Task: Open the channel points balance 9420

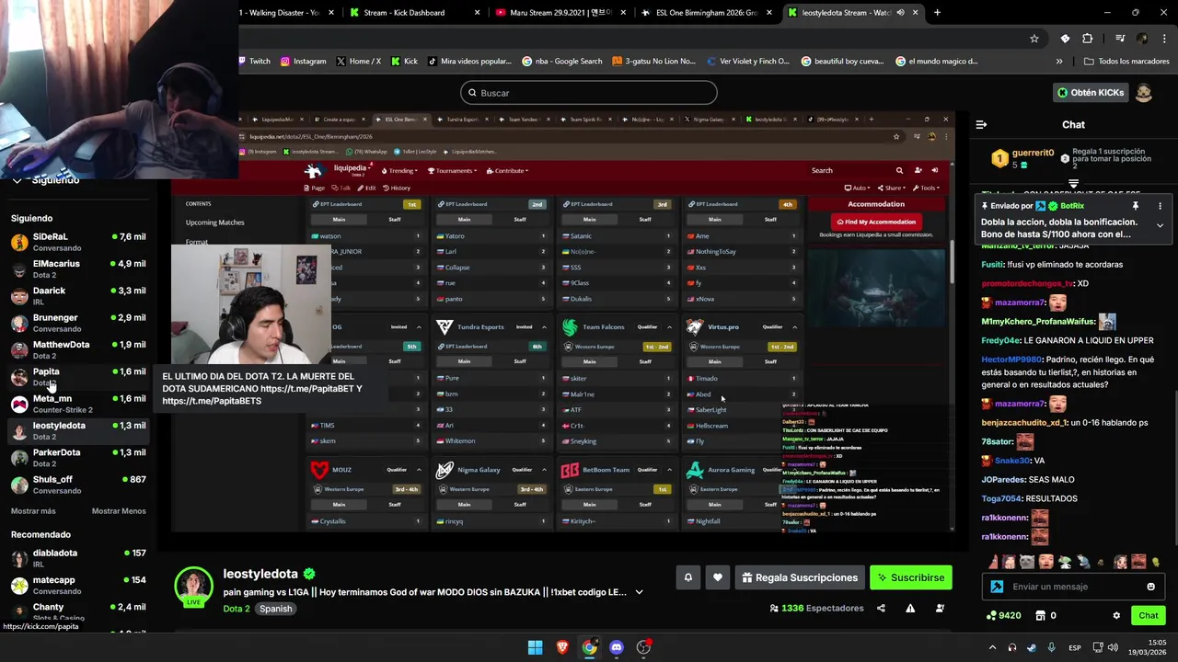Action: [x=1003, y=615]
